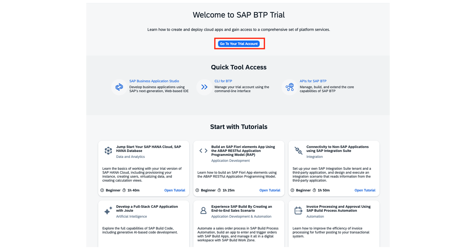Open SAP Business Application Studio icon

119,87
